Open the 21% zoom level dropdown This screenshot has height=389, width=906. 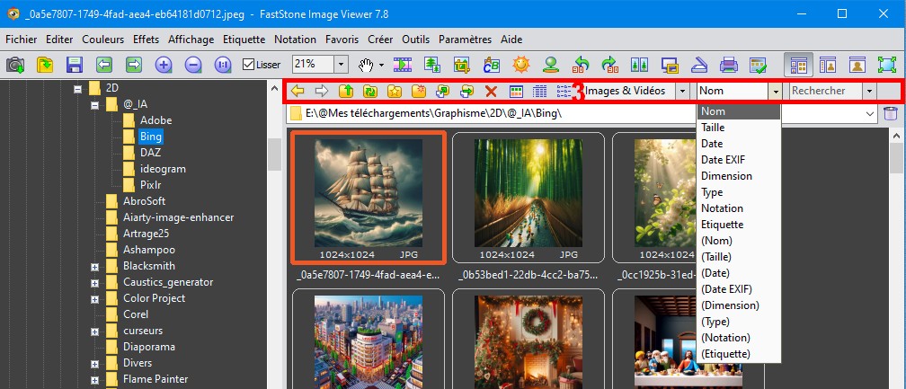coord(342,64)
